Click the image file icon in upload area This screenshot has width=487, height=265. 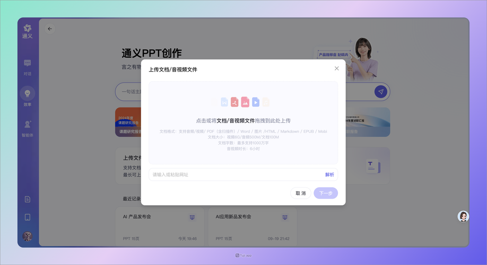coord(245,102)
